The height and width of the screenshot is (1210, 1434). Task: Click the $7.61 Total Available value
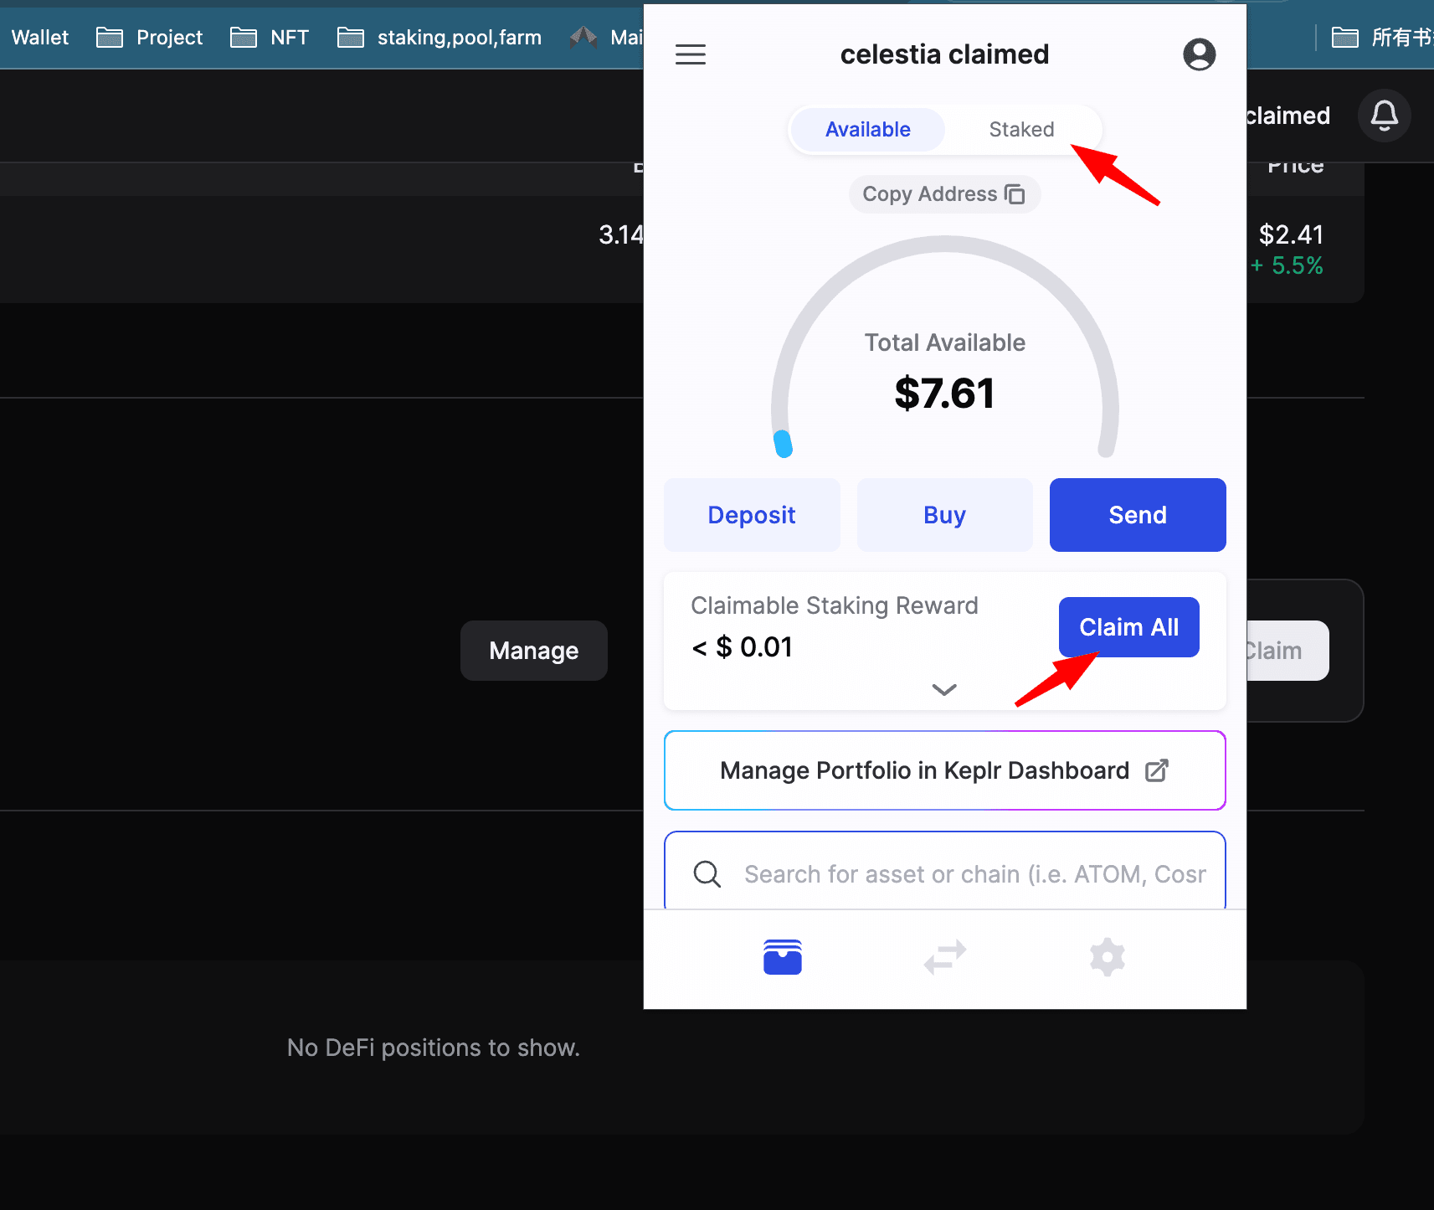[x=944, y=393]
